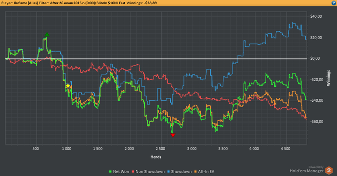The image size is (337, 176).
Task: Click the blue help icon in header
Action: (x=333, y=3)
